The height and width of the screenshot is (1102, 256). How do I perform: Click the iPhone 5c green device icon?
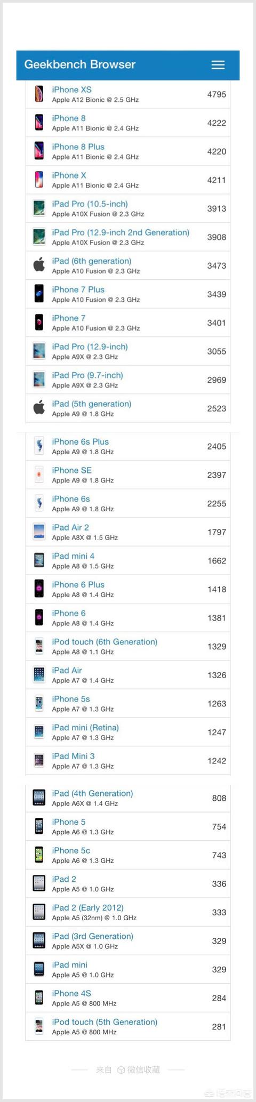click(x=39, y=855)
